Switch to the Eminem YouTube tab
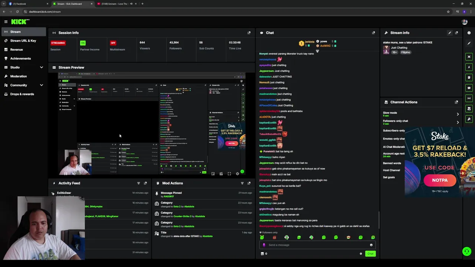This screenshot has width=475, height=267. [x=114, y=4]
